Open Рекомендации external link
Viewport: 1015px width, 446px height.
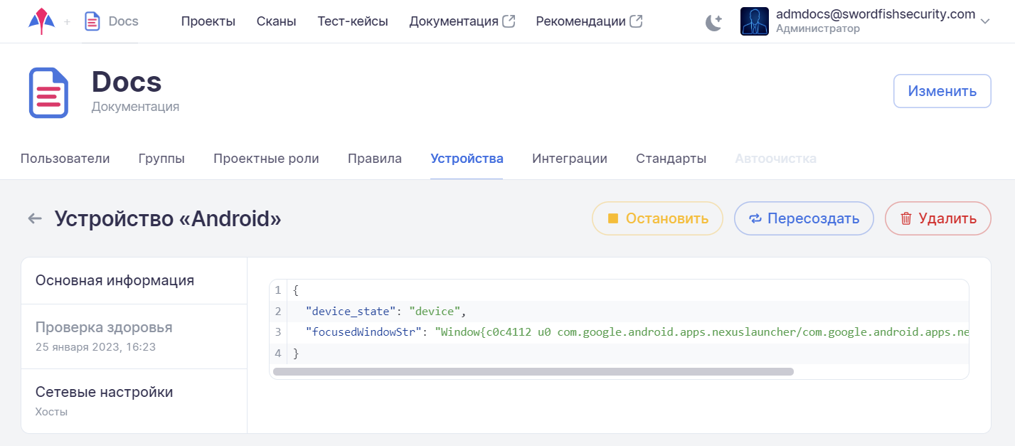(x=588, y=21)
